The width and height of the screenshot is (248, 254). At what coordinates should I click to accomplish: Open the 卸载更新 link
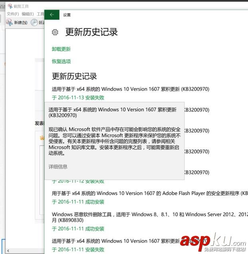61,49
